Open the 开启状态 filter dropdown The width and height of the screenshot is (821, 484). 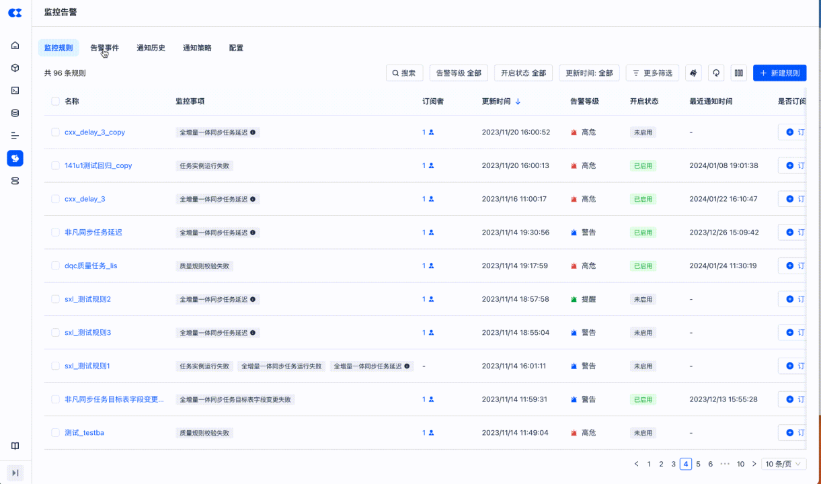click(523, 73)
